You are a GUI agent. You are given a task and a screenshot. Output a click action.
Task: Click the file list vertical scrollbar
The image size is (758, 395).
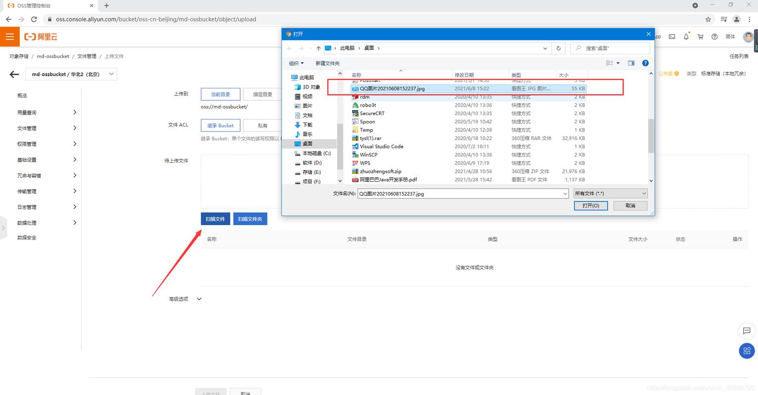coord(651,136)
